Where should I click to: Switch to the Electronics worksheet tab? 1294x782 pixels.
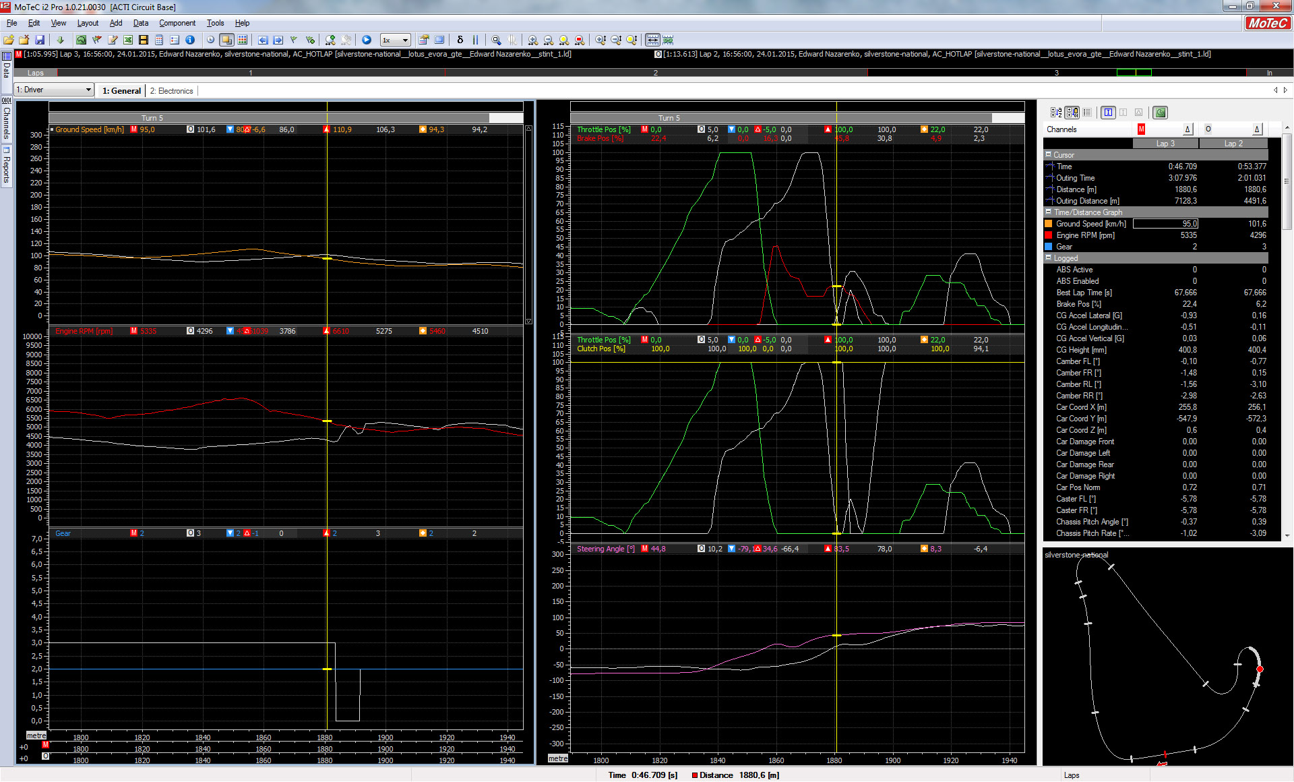tap(171, 90)
